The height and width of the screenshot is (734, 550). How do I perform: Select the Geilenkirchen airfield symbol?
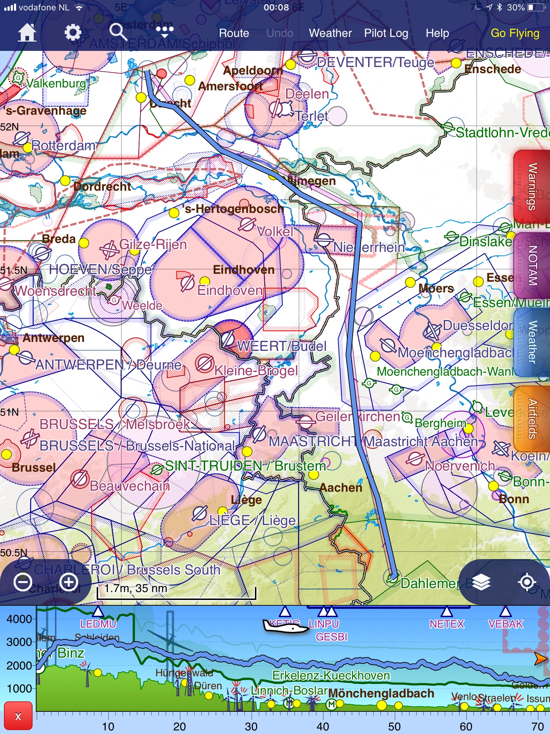(305, 422)
